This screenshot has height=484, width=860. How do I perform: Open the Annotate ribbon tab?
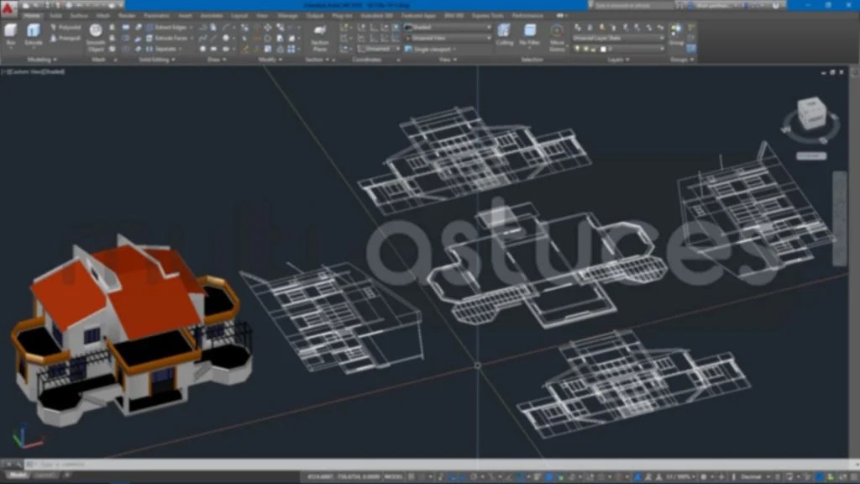pyautogui.click(x=211, y=16)
